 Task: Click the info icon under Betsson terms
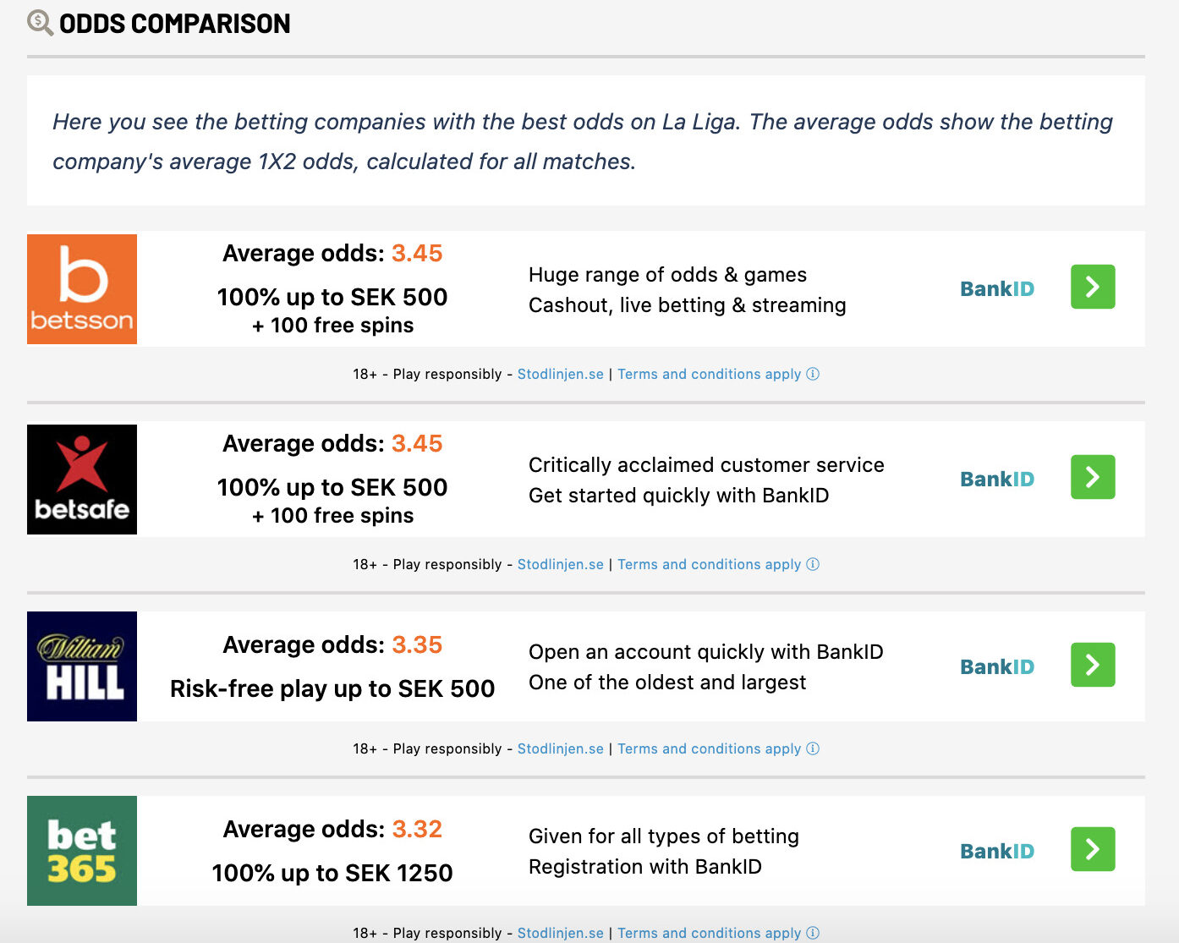(x=813, y=374)
